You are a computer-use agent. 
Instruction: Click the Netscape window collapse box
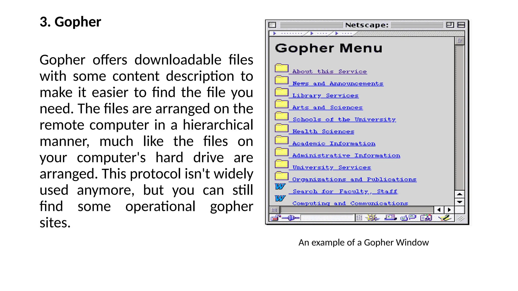coord(461,25)
